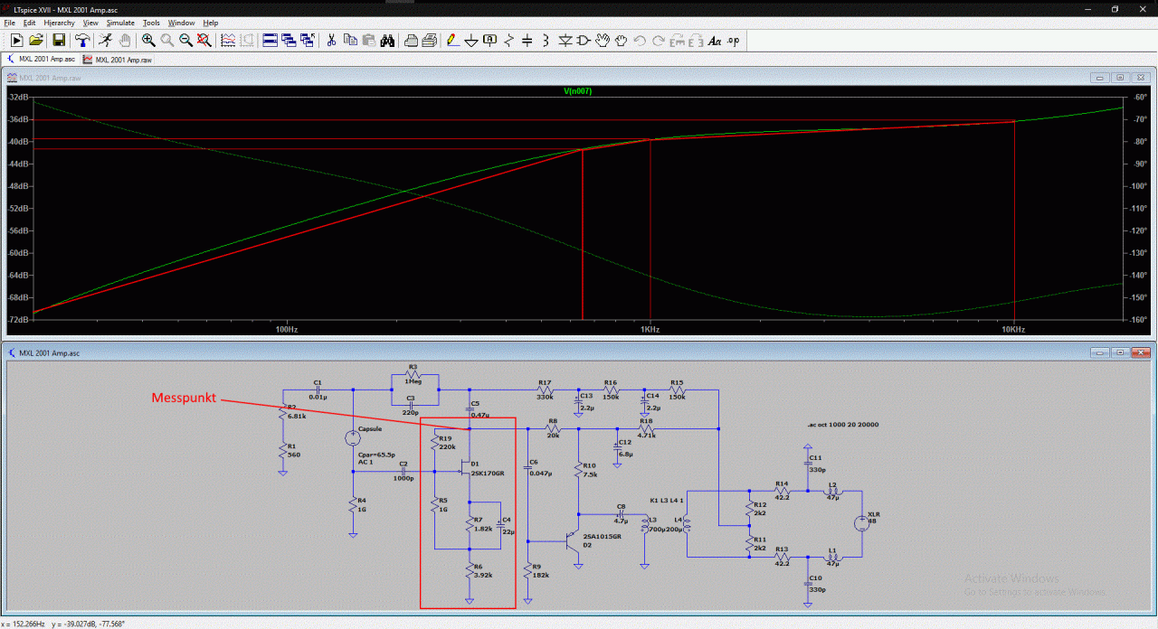Click the 10KHz frequency axis label
This screenshot has height=629, width=1158.
1012,330
